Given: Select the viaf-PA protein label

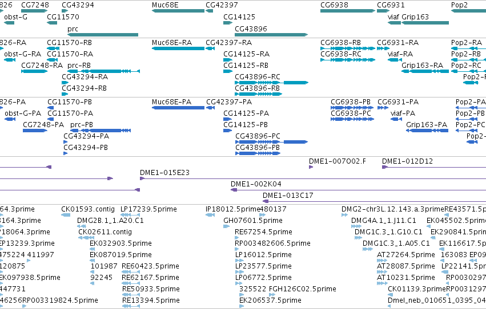Looking at the screenshot, I should click(403, 113).
